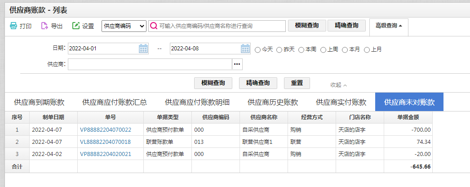The width and height of the screenshot is (470, 187).
Task: Switch to the 供应商历史账款 tab
Action: point(273,102)
